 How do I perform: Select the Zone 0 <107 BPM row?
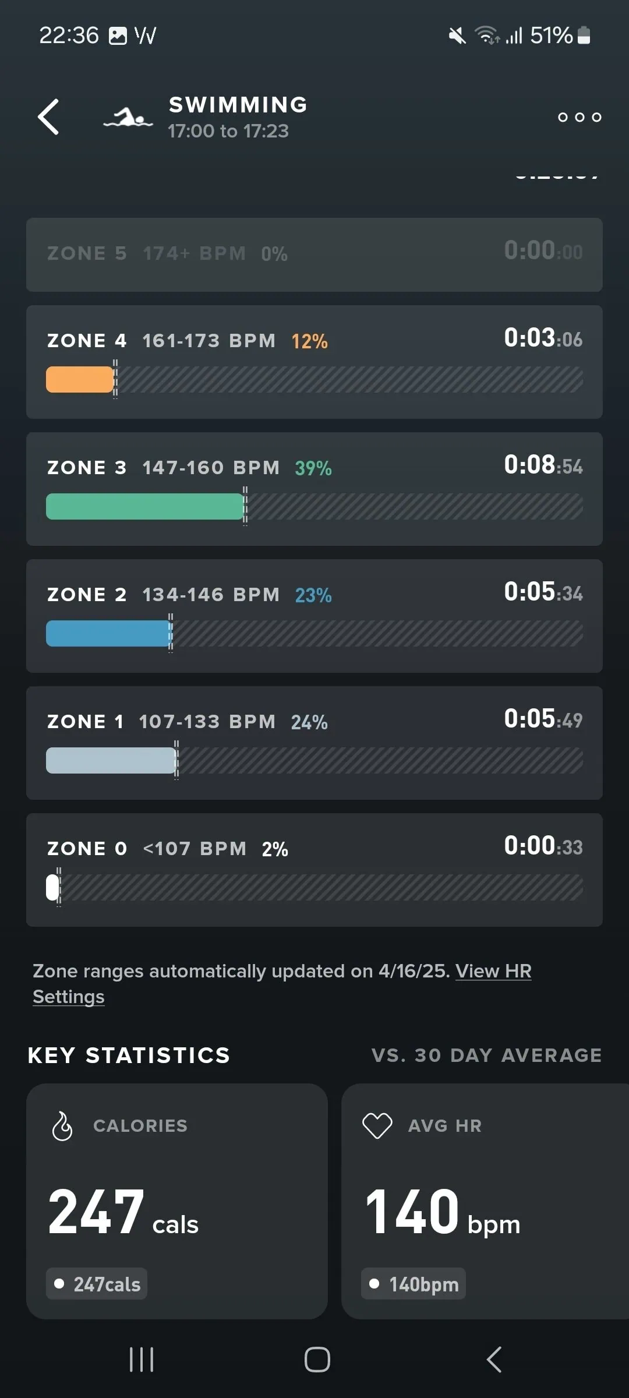coord(314,870)
